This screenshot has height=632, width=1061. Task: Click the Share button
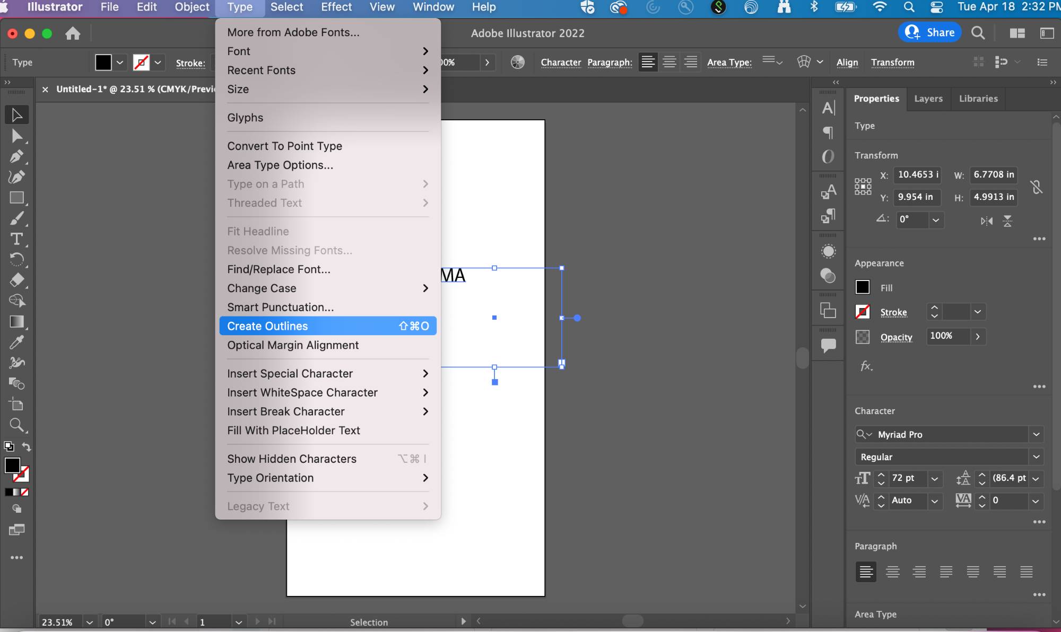pos(930,32)
